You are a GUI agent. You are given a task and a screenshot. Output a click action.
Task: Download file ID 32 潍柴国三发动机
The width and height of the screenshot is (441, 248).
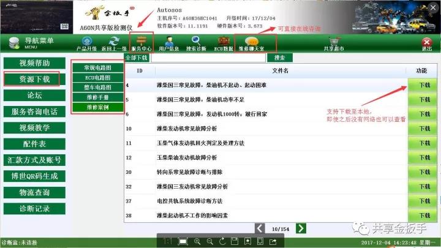click(423, 186)
